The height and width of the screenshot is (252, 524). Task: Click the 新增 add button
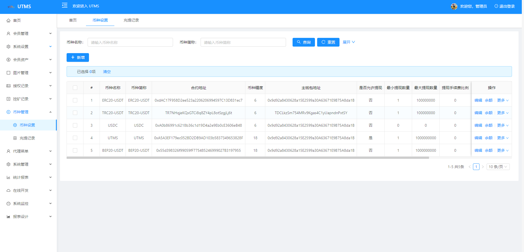click(78, 57)
